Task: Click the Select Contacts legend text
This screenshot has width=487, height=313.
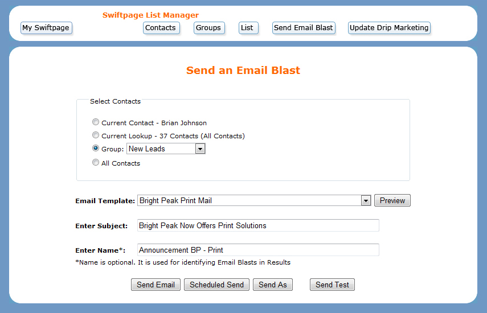Action: pos(115,101)
